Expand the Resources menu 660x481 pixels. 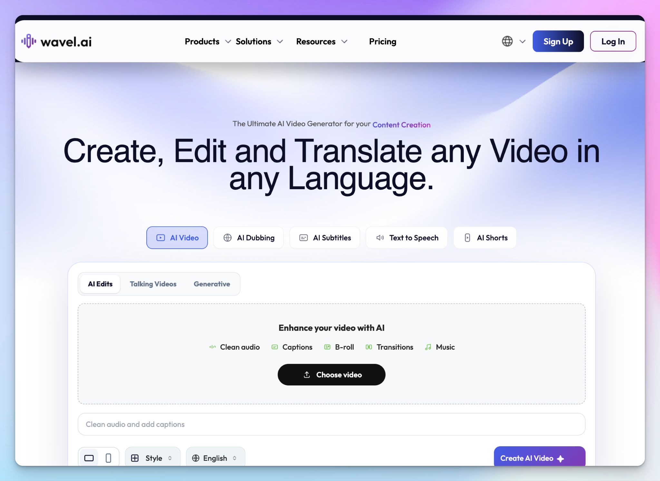pos(322,42)
